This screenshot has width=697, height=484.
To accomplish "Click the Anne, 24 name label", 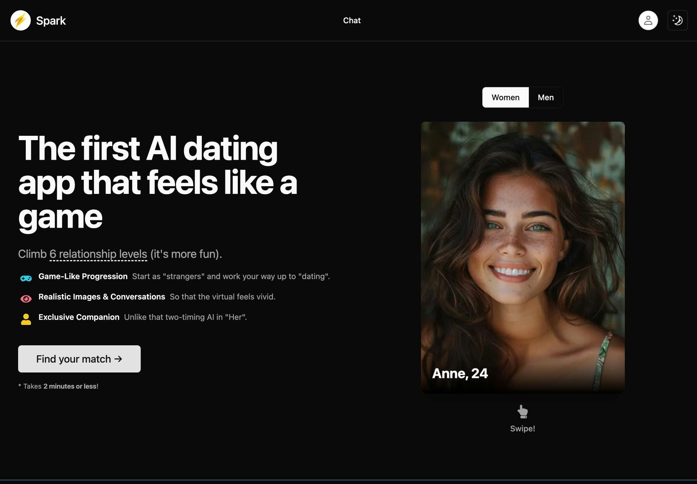I will (460, 374).
